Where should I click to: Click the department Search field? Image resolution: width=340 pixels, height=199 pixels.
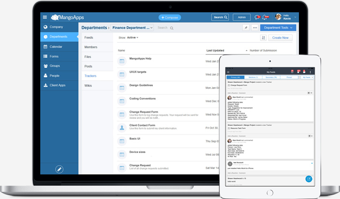click(x=163, y=28)
